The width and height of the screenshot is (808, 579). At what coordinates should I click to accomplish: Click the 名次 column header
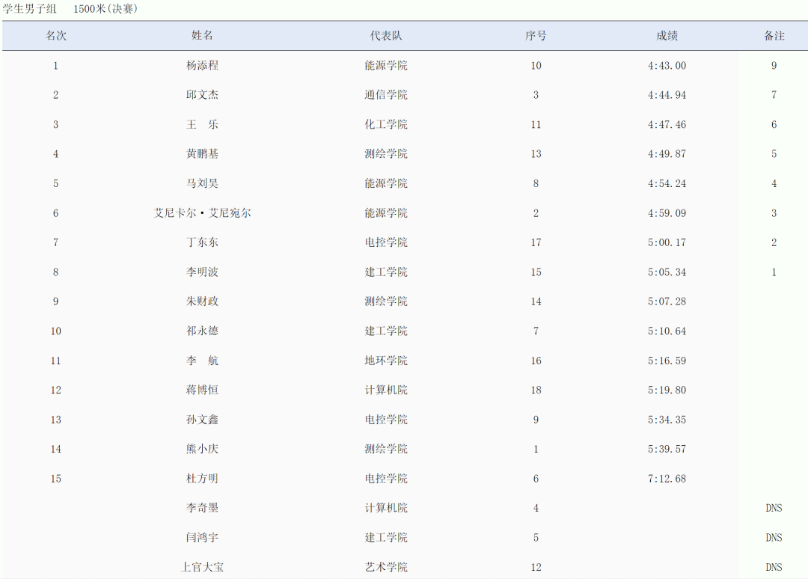coord(56,36)
